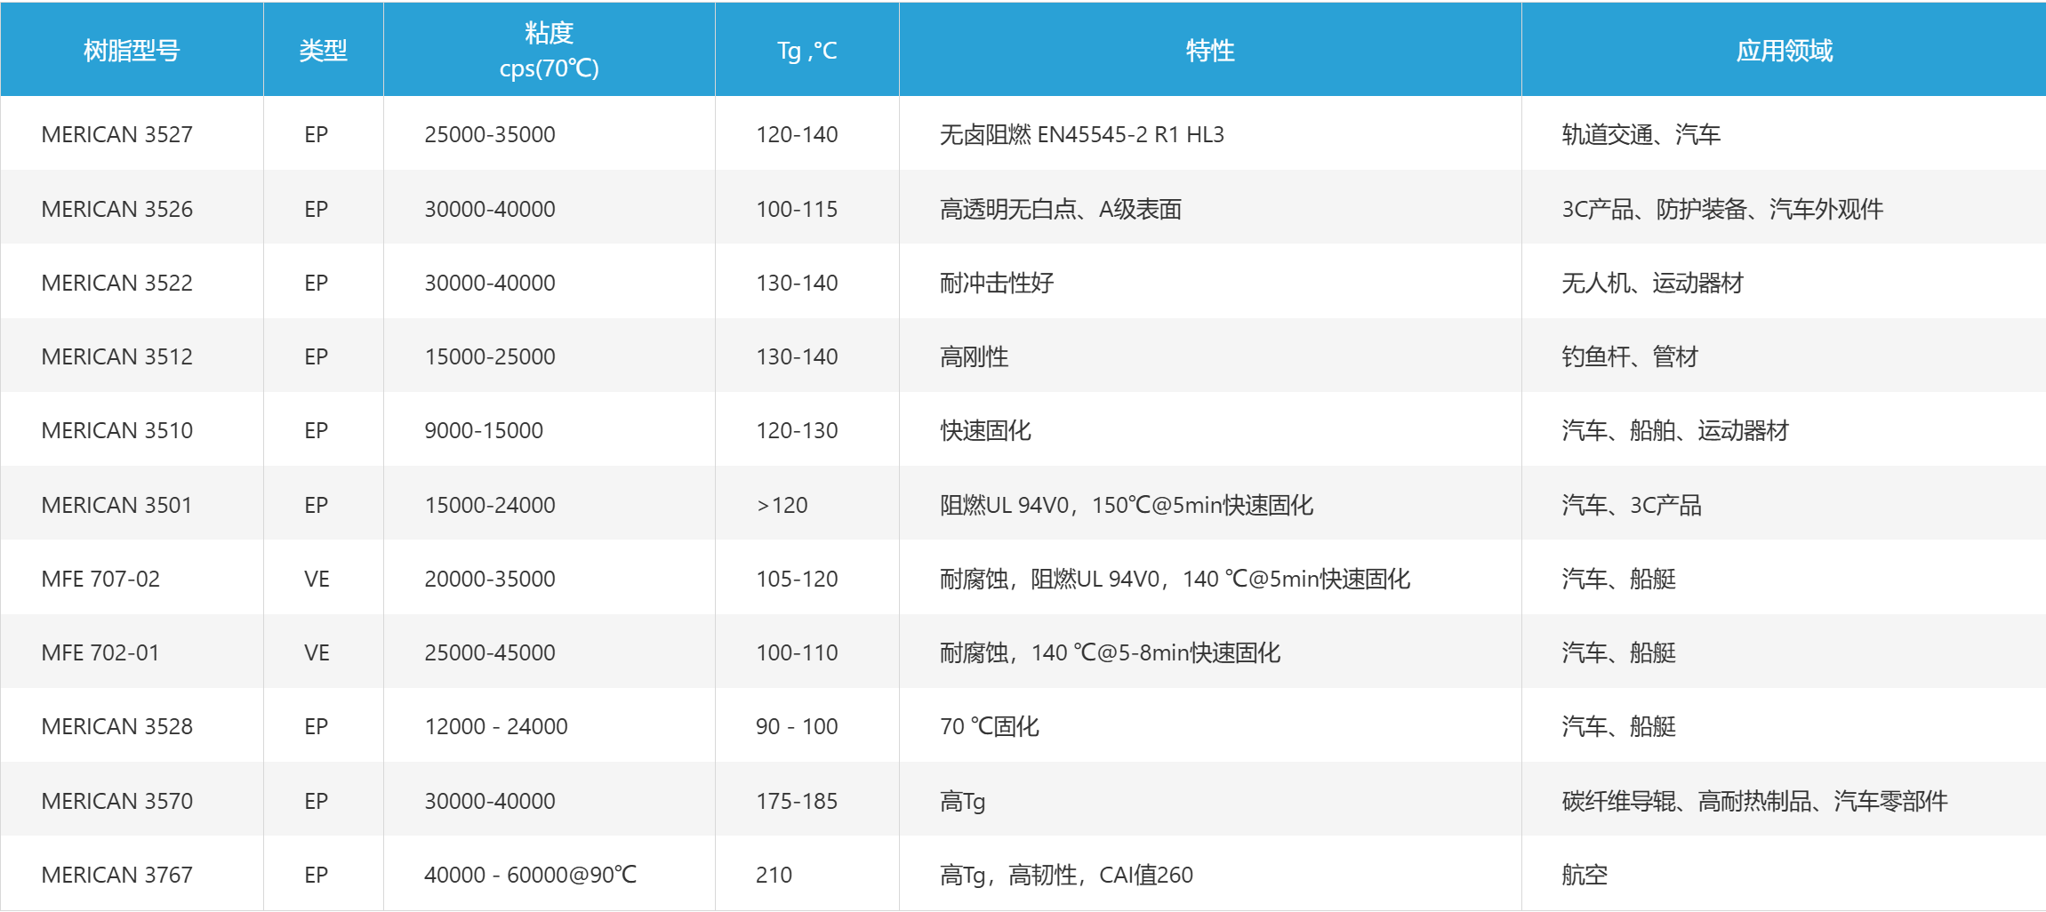This screenshot has height=912, width=2046.
Task: Select the 40000 - 60000@90℃ viscosity cell
Action: coord(530,875)
